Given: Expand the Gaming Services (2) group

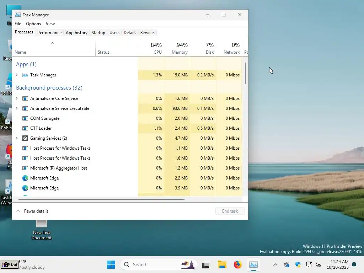Looking at the screenshot, I should click(17, 138).
